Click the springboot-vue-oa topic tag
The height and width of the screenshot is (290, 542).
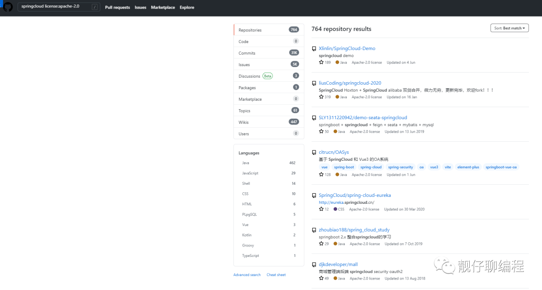501,167
